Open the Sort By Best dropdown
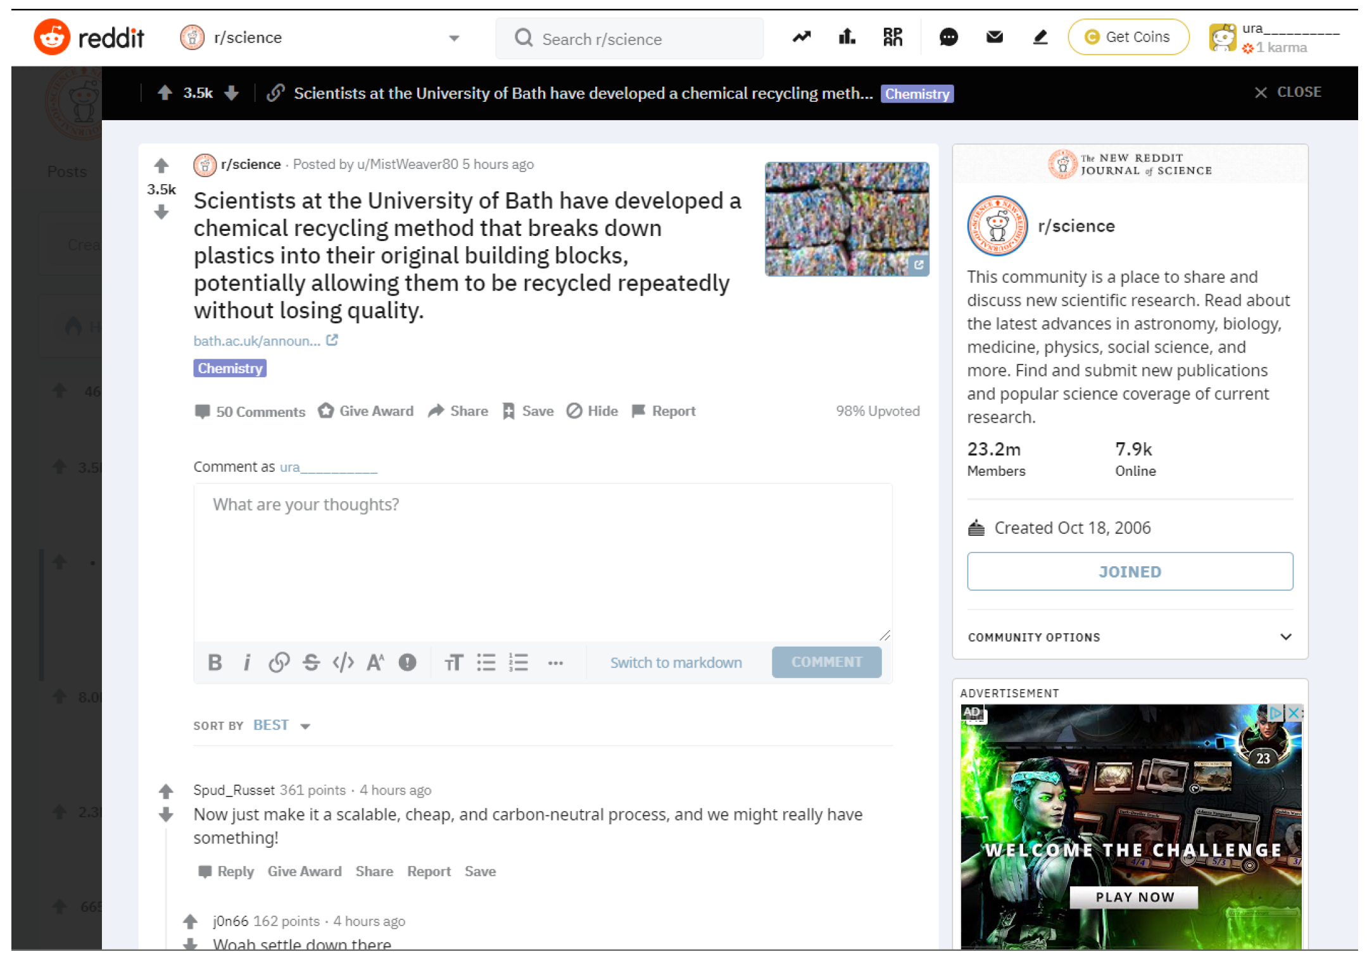The height and width of the screenshot is (961, 1367). [x=282, y=725]
